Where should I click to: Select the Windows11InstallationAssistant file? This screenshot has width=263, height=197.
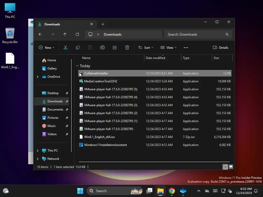click(x=155, y=145)
